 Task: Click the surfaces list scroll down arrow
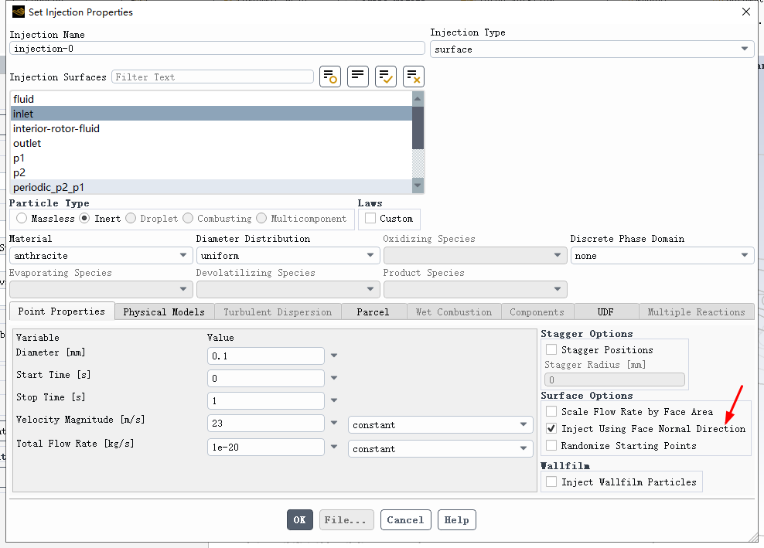[418, 185]
